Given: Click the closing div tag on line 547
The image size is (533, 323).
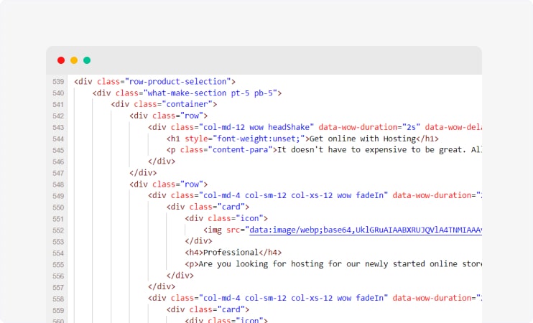Looking at the screenshot, I should click(x=143, y=172).
